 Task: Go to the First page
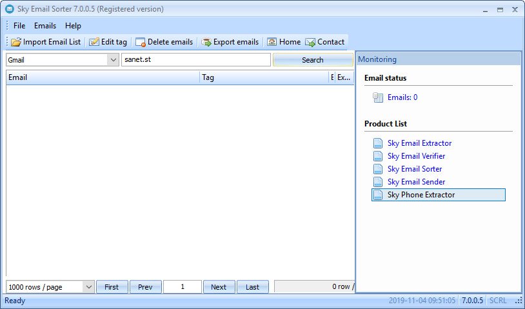coord(112,287)
